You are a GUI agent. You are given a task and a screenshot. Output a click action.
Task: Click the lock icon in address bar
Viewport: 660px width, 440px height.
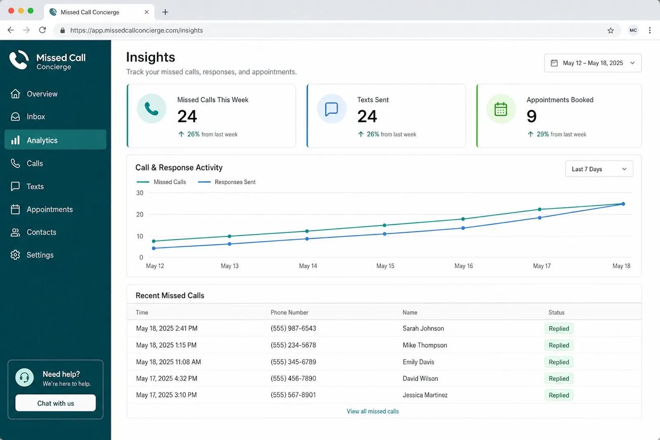click(x=63, y=31)
